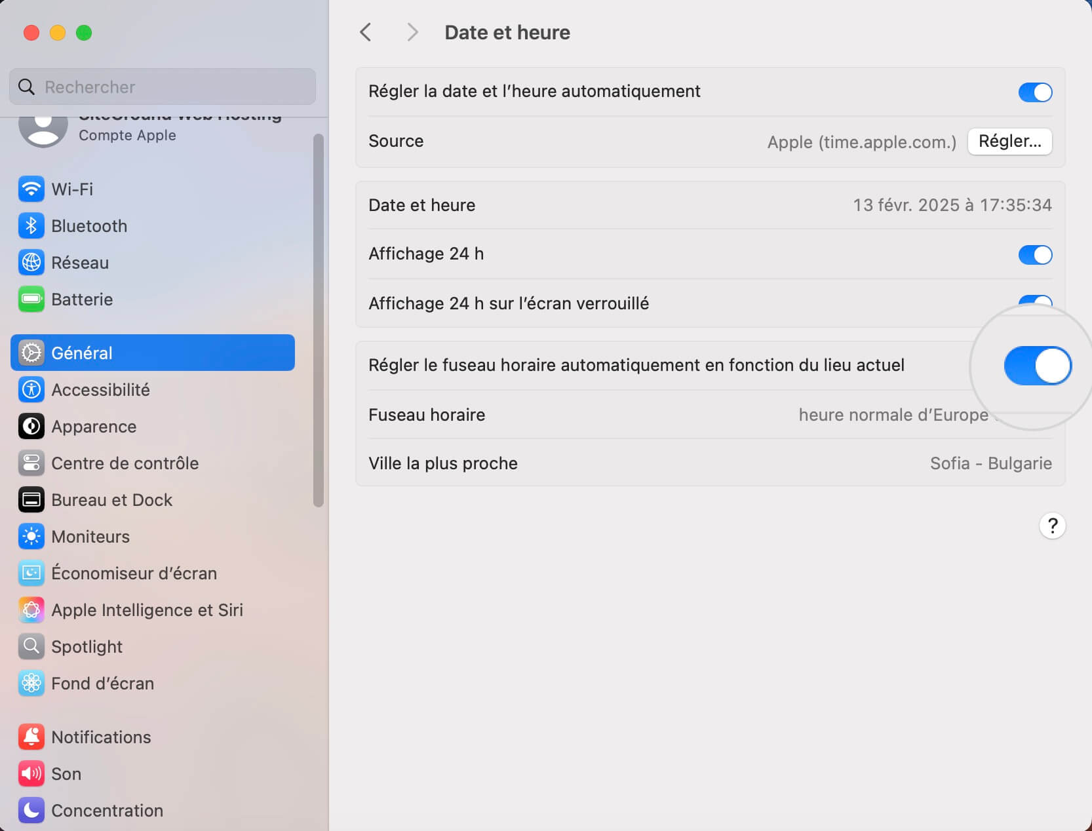Open the Son speaker icon

point(31,774)
